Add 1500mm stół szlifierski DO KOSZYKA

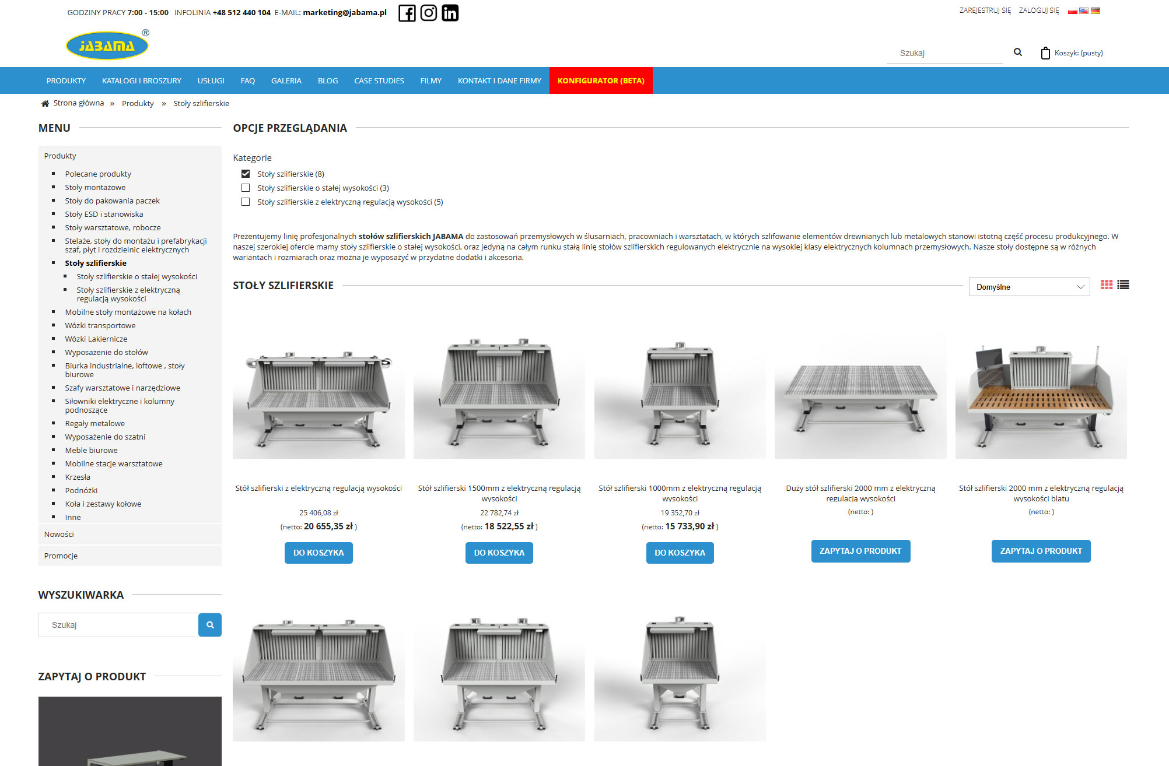point(499,553)
